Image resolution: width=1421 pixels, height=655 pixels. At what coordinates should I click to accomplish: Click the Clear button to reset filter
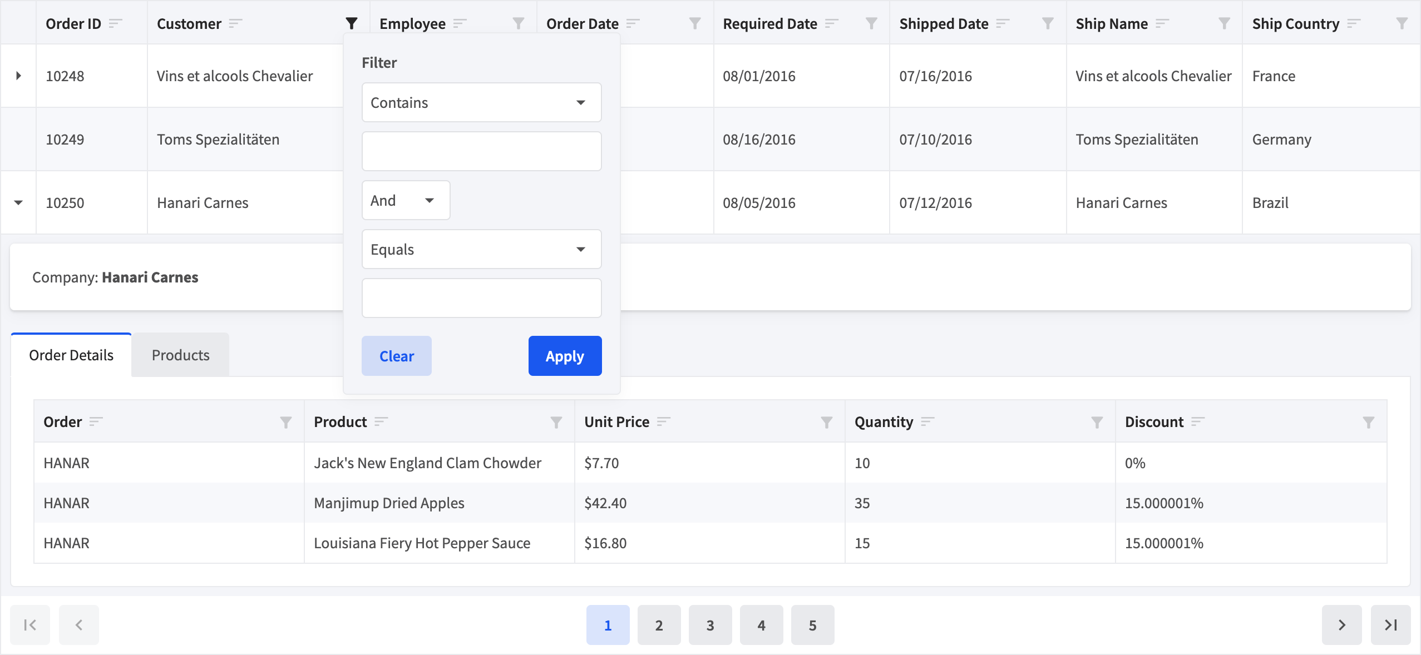[x=396, y=355]
